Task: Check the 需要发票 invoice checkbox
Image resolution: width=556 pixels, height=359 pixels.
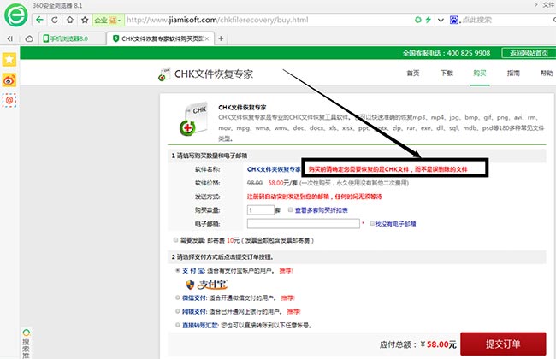Action: click(x=175, y=240)
